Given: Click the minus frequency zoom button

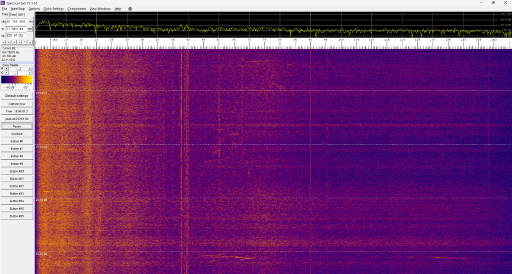Looking at the screenshot, I should [x=20, y=42].
